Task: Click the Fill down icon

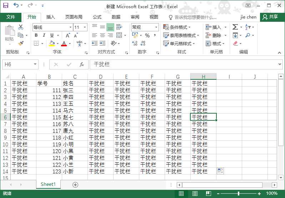Action: [235, 35]
